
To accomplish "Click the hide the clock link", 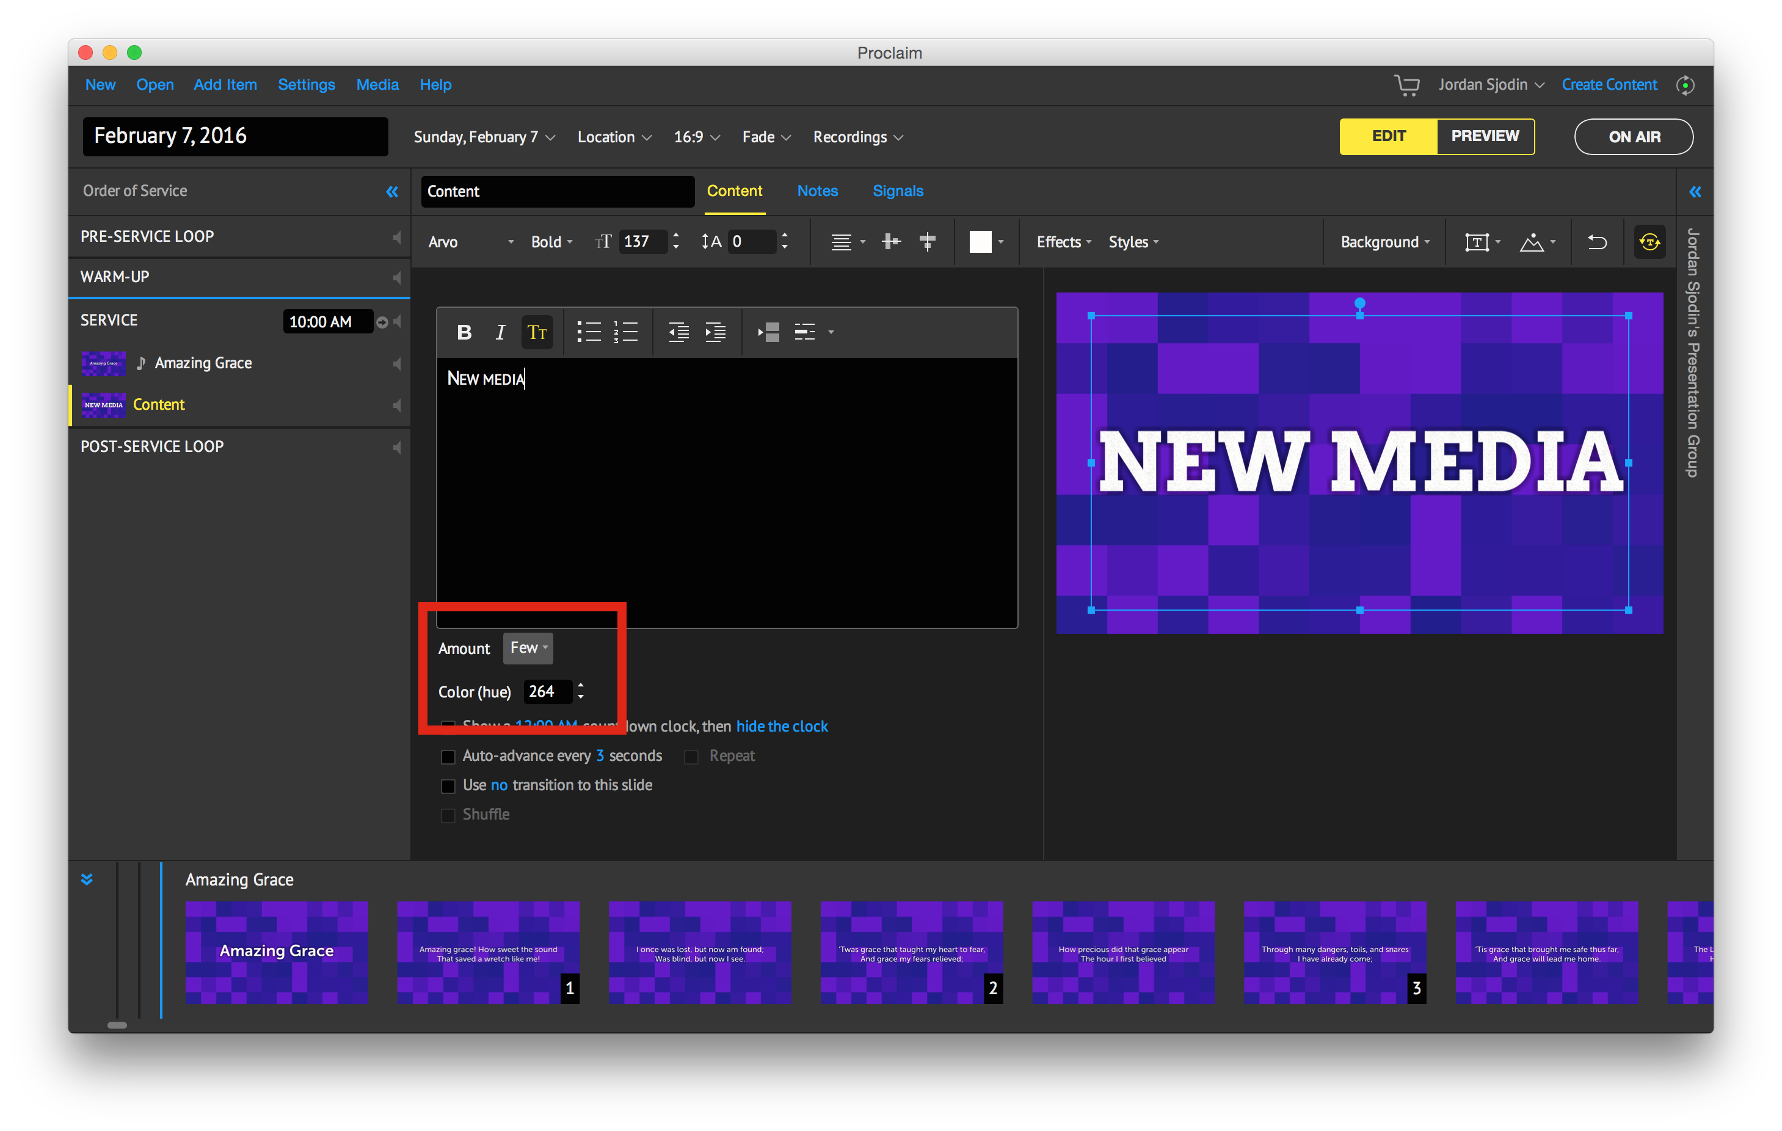I will (x=782, y=726).
